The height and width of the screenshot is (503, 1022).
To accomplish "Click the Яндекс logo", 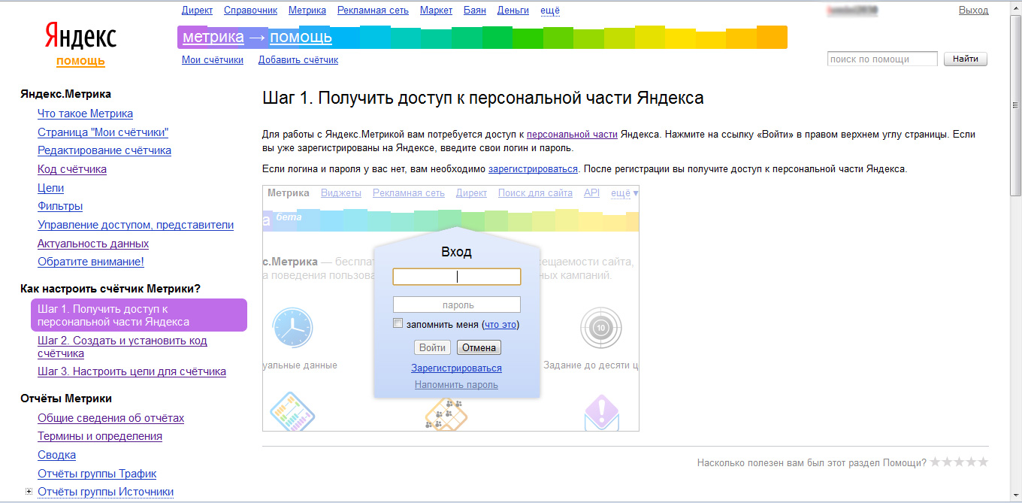I will 80,35.
